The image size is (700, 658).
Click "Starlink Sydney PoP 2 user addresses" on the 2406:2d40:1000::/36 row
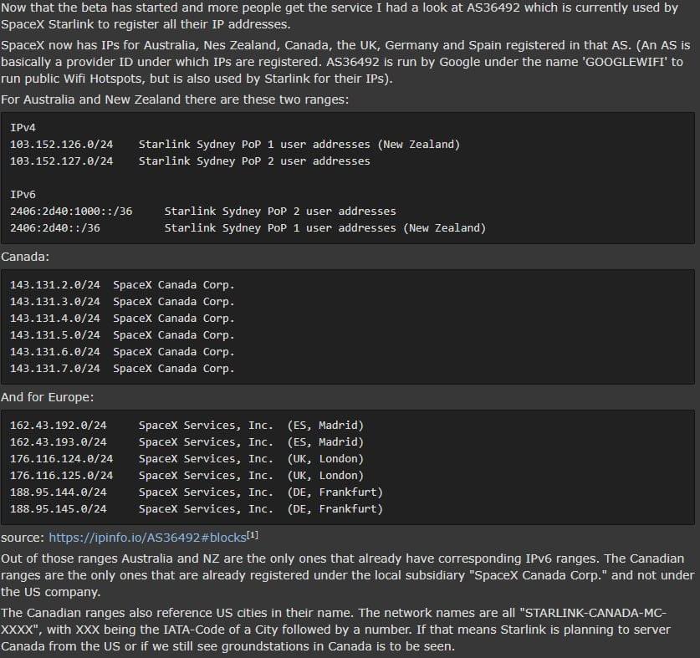tap(280, 212)
